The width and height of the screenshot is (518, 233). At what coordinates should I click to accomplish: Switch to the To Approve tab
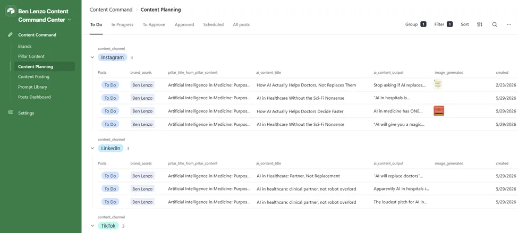pyautogui.click(x=154, y=24)
